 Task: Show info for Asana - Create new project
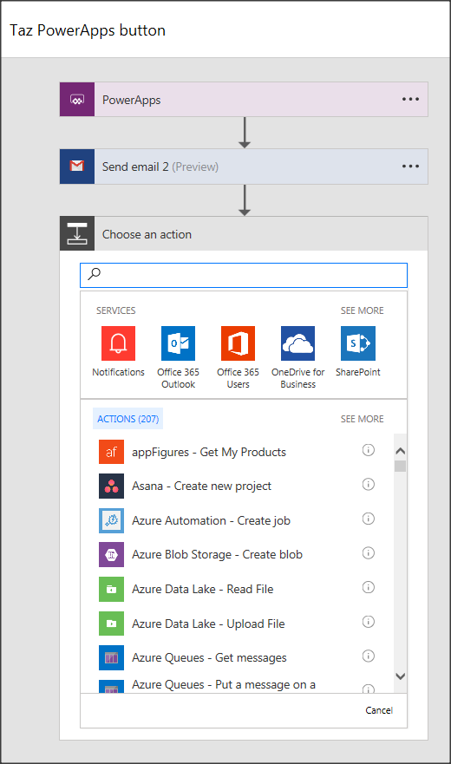pyautogui.click(x=368, y=484)
